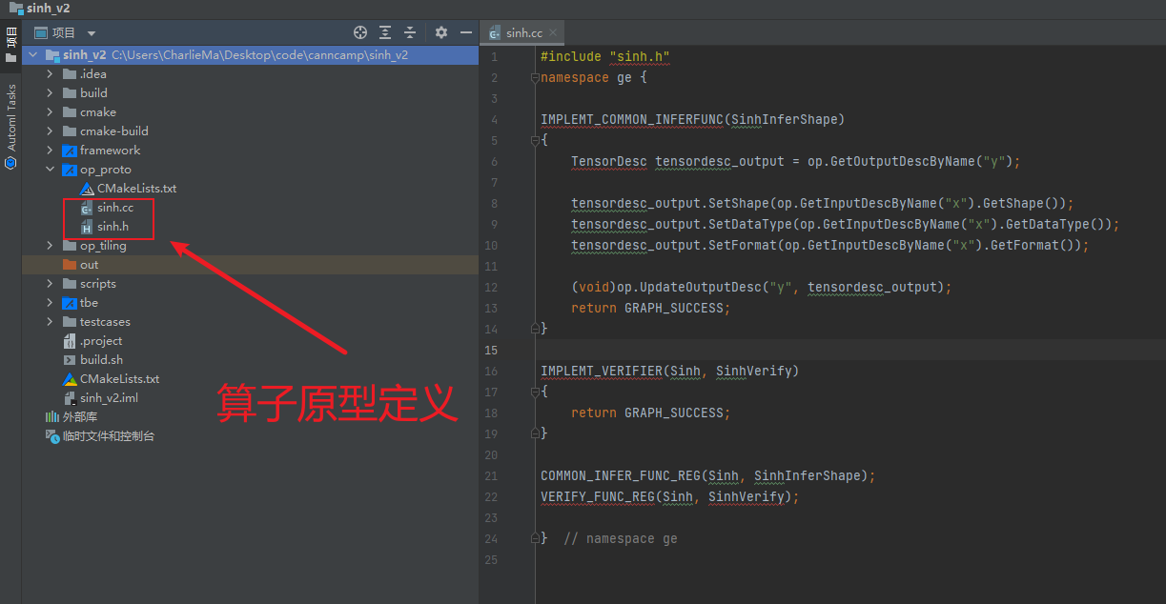This screenshot has height=604, width=1166.
Task: Expand the build folder arrow
Action: pyautogui.click(x=51, y=93)
